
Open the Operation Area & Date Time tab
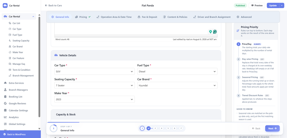(x=114, y=17)
